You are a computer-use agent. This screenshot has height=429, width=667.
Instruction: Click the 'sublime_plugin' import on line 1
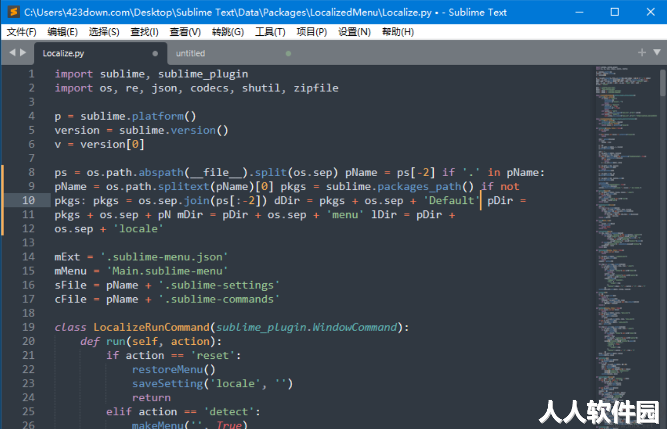point(203,74)
